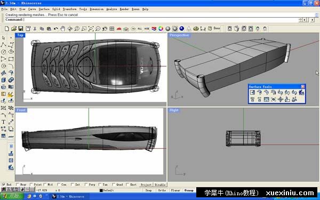The width and height of the screenshot is (320, 200).
Task: Select the Text tool in left sidebar
Action: (4, 122)
